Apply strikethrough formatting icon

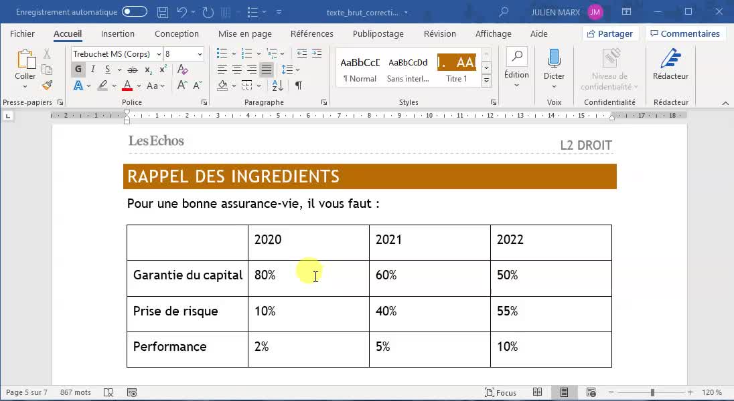point(133,70)
